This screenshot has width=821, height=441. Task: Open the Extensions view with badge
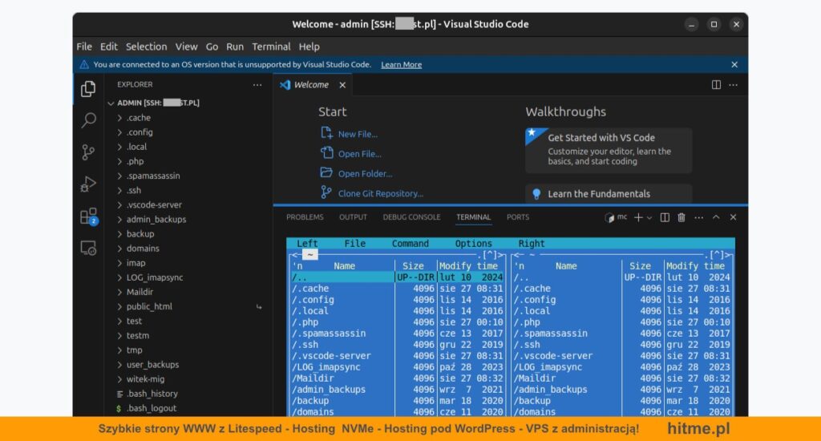88,216
